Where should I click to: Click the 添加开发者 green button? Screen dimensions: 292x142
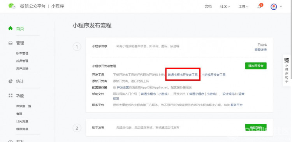coord(256,66)
